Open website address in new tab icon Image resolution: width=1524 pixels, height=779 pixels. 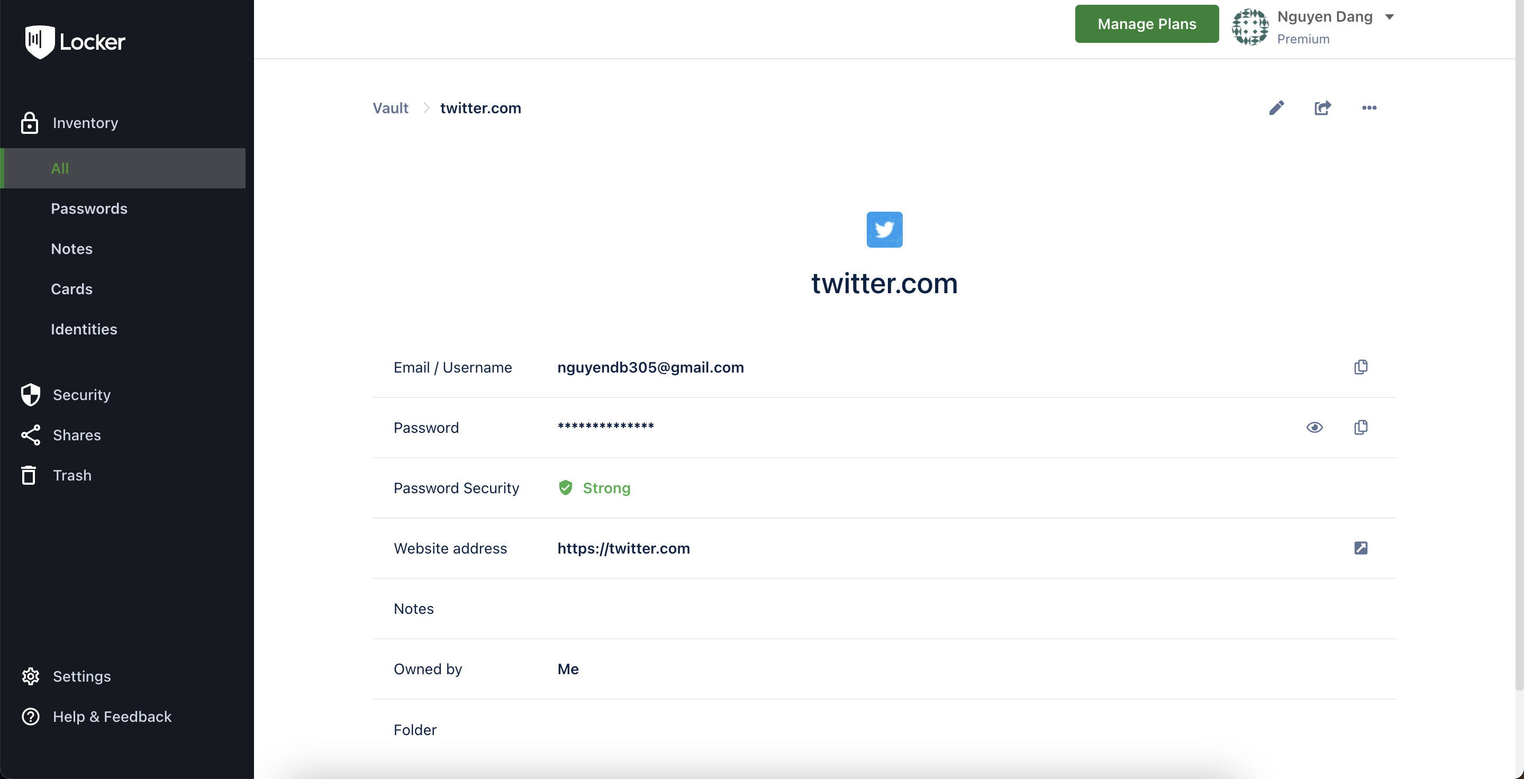1360,548
